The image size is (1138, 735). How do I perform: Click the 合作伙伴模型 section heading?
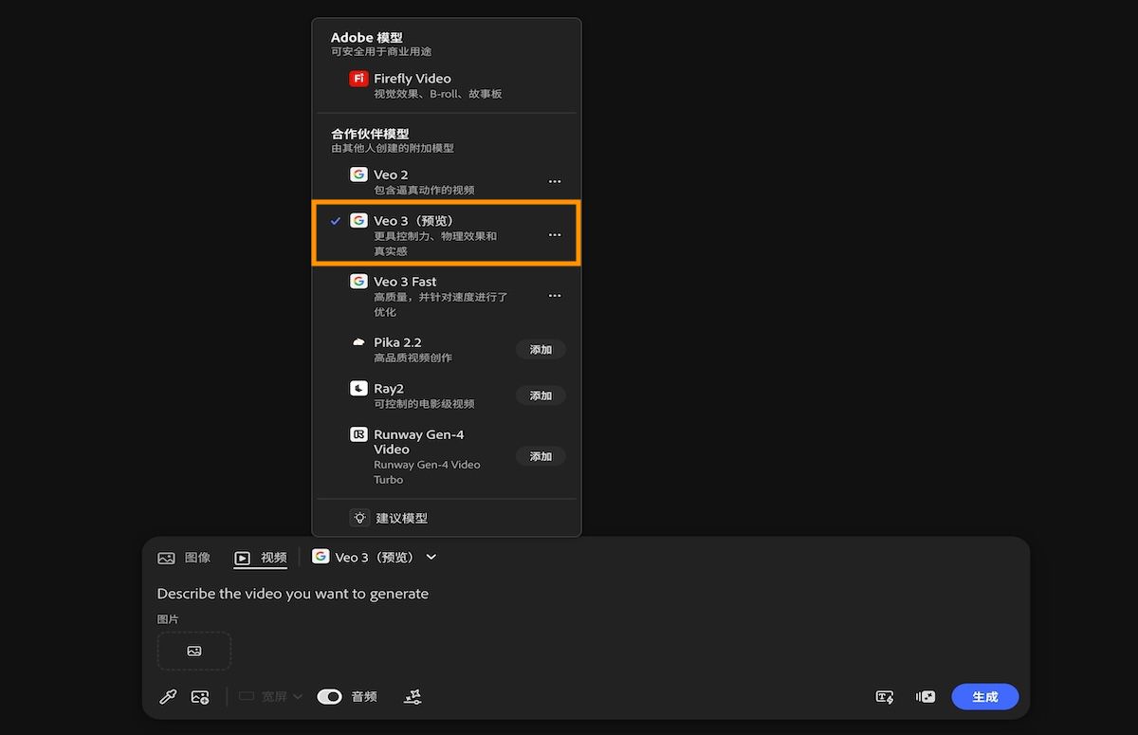[x=370, y=134]
